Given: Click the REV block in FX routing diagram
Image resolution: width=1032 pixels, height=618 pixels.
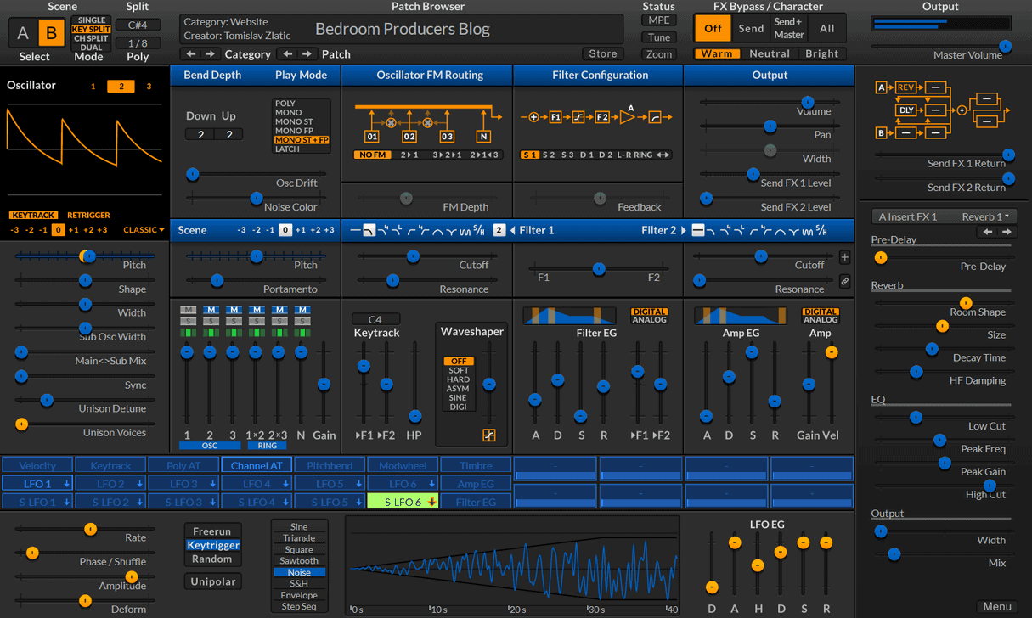Looking at the screenshot, I should point(905,87).
